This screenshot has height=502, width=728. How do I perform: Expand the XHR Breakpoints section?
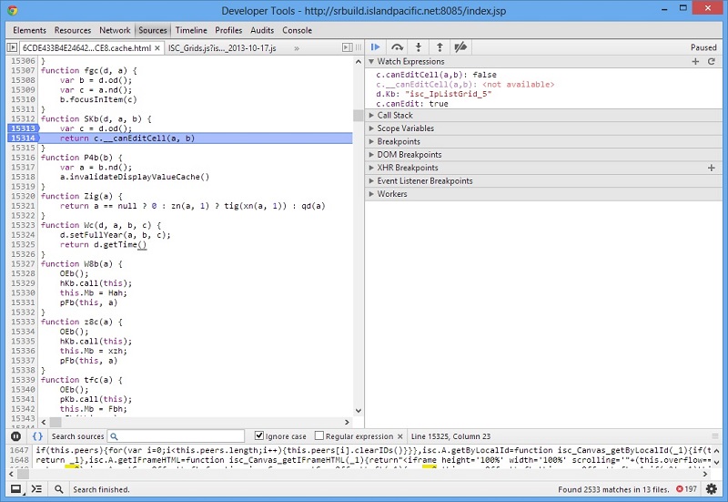click(x=408, y=168)
